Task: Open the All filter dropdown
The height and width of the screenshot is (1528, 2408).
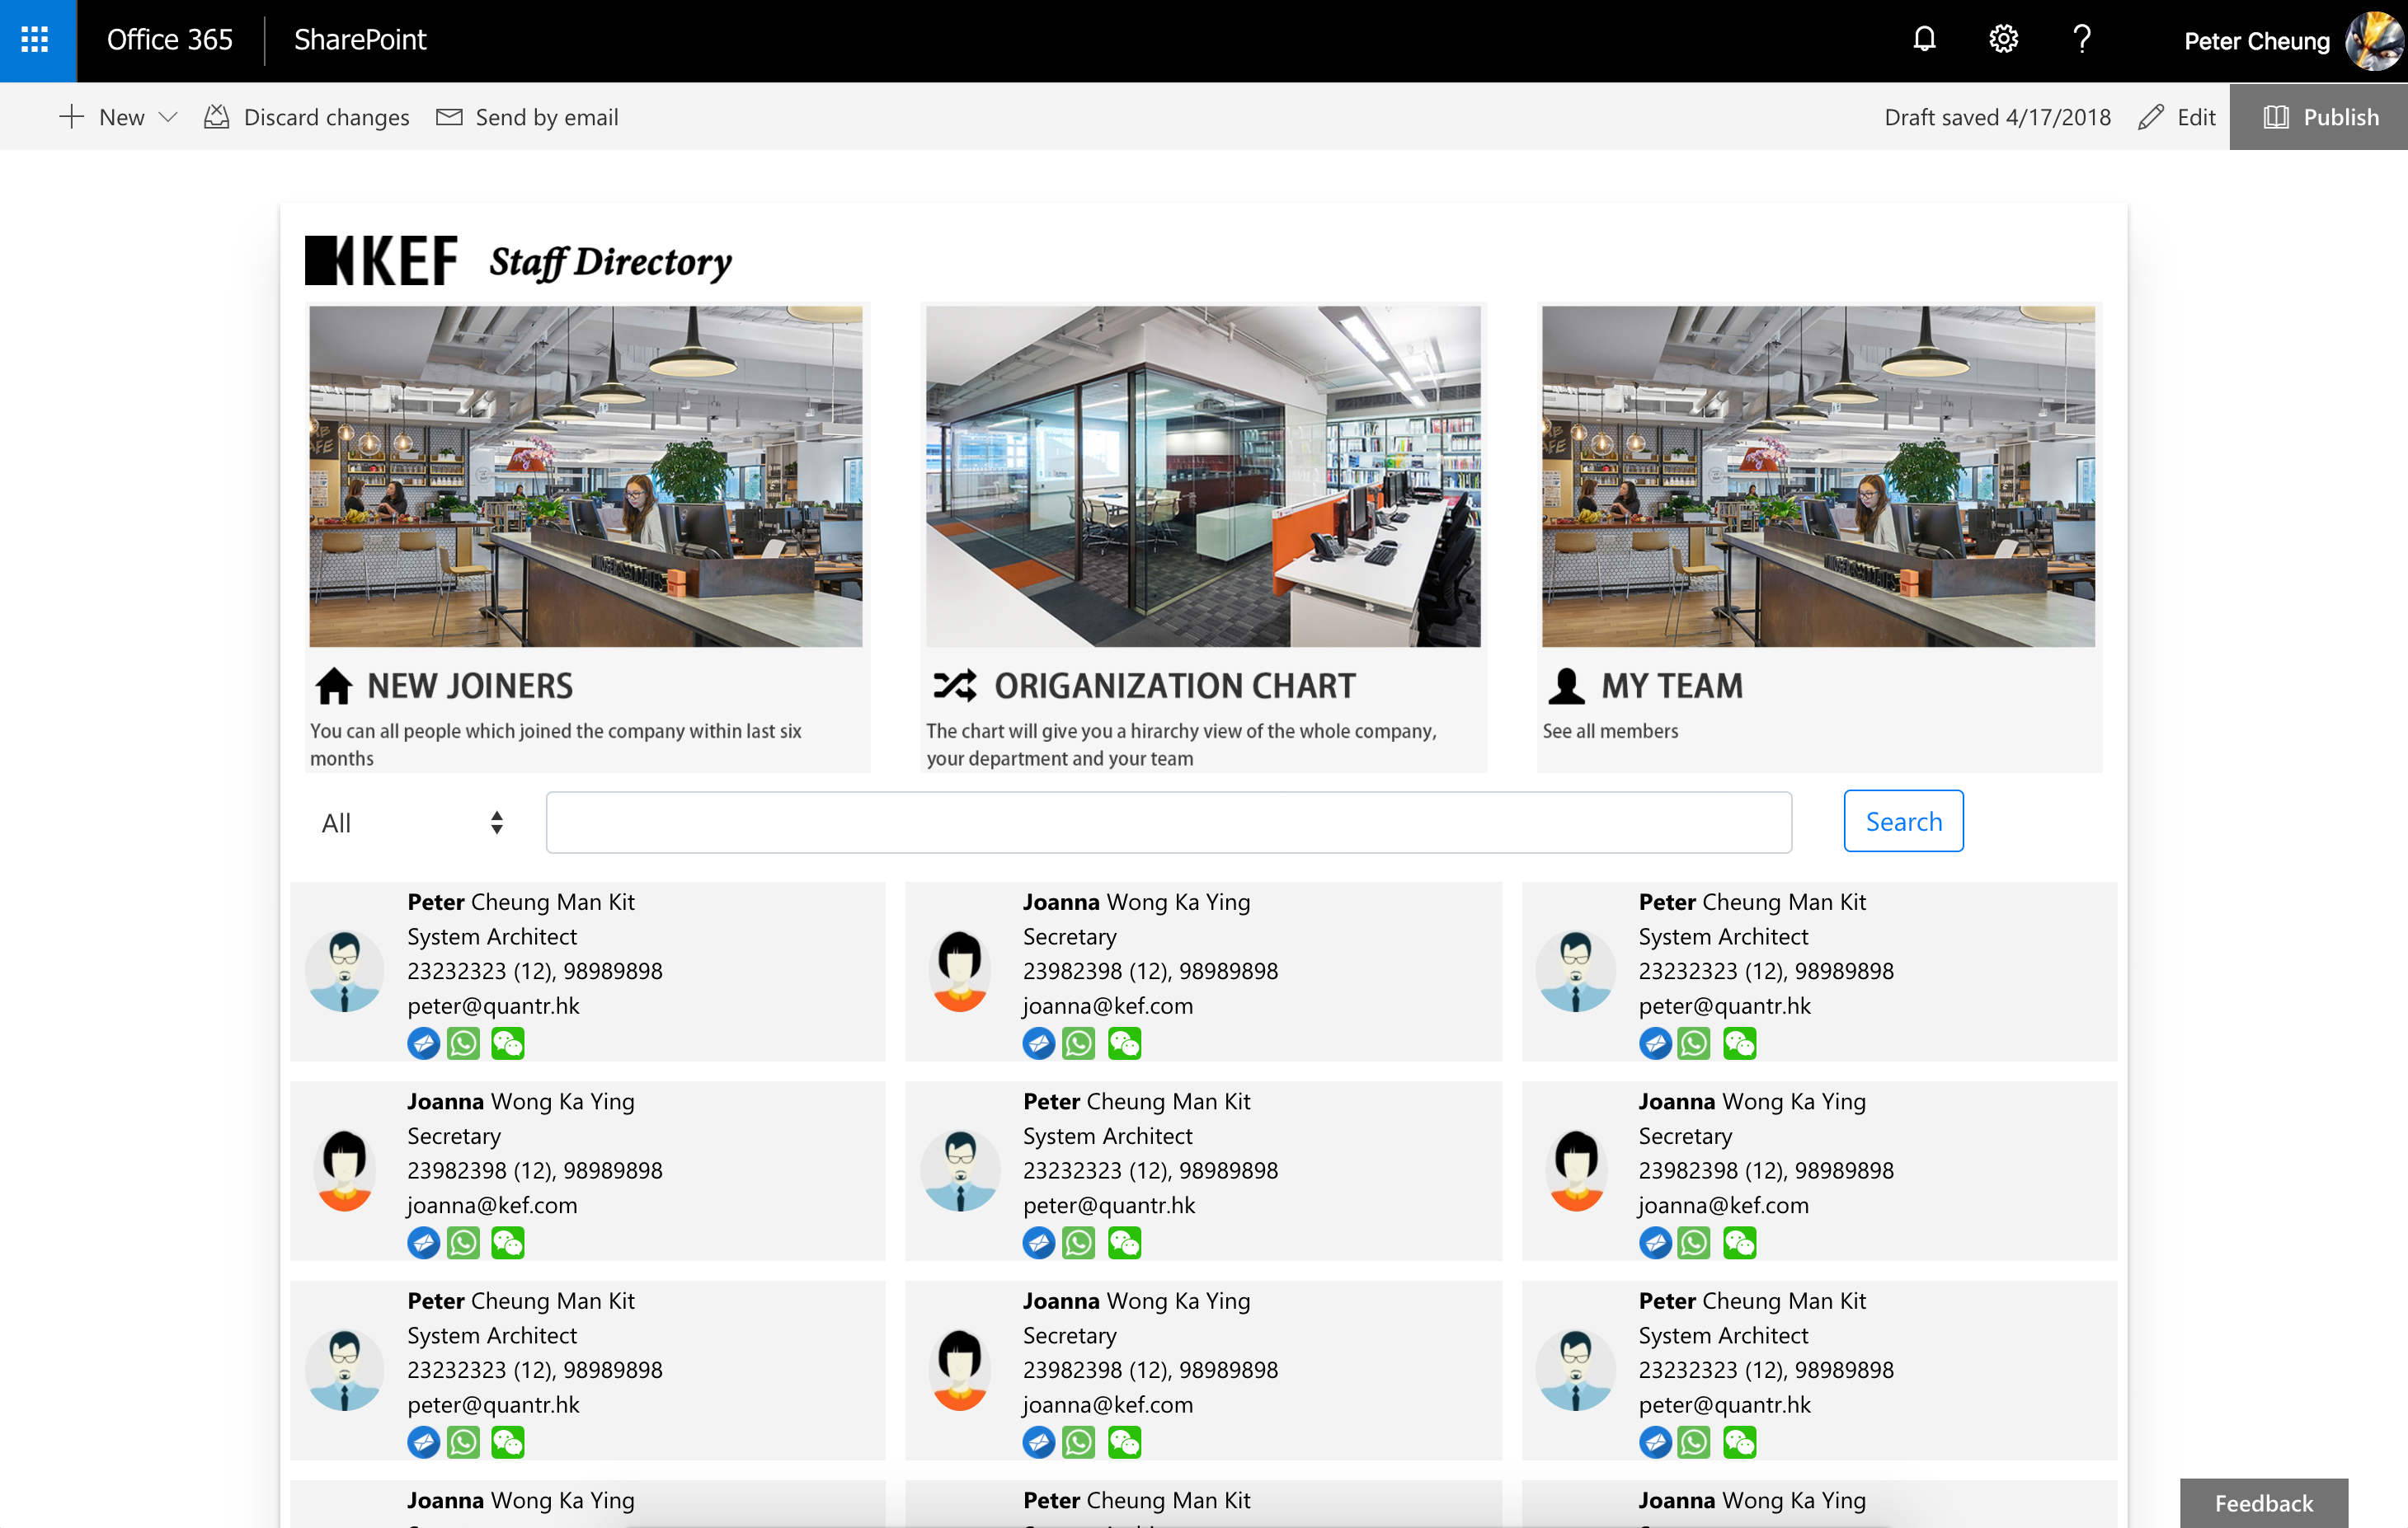Action: point(412,823)
